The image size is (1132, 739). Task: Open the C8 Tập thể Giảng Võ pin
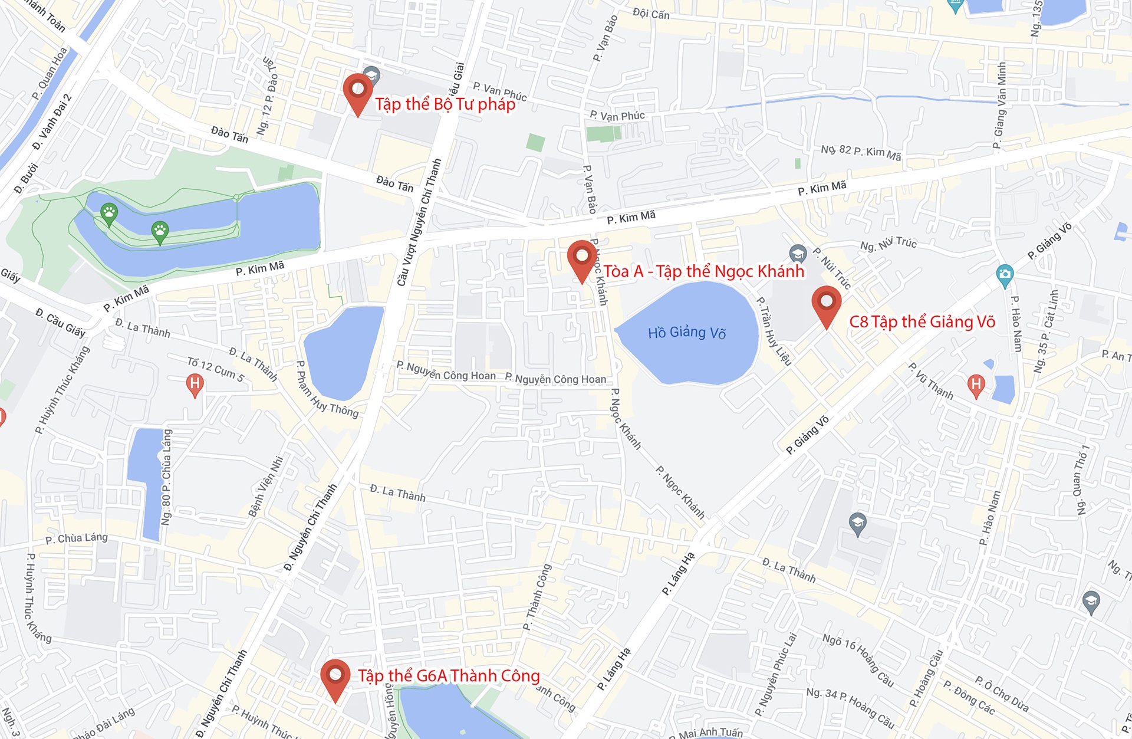[x=826, y=307]
